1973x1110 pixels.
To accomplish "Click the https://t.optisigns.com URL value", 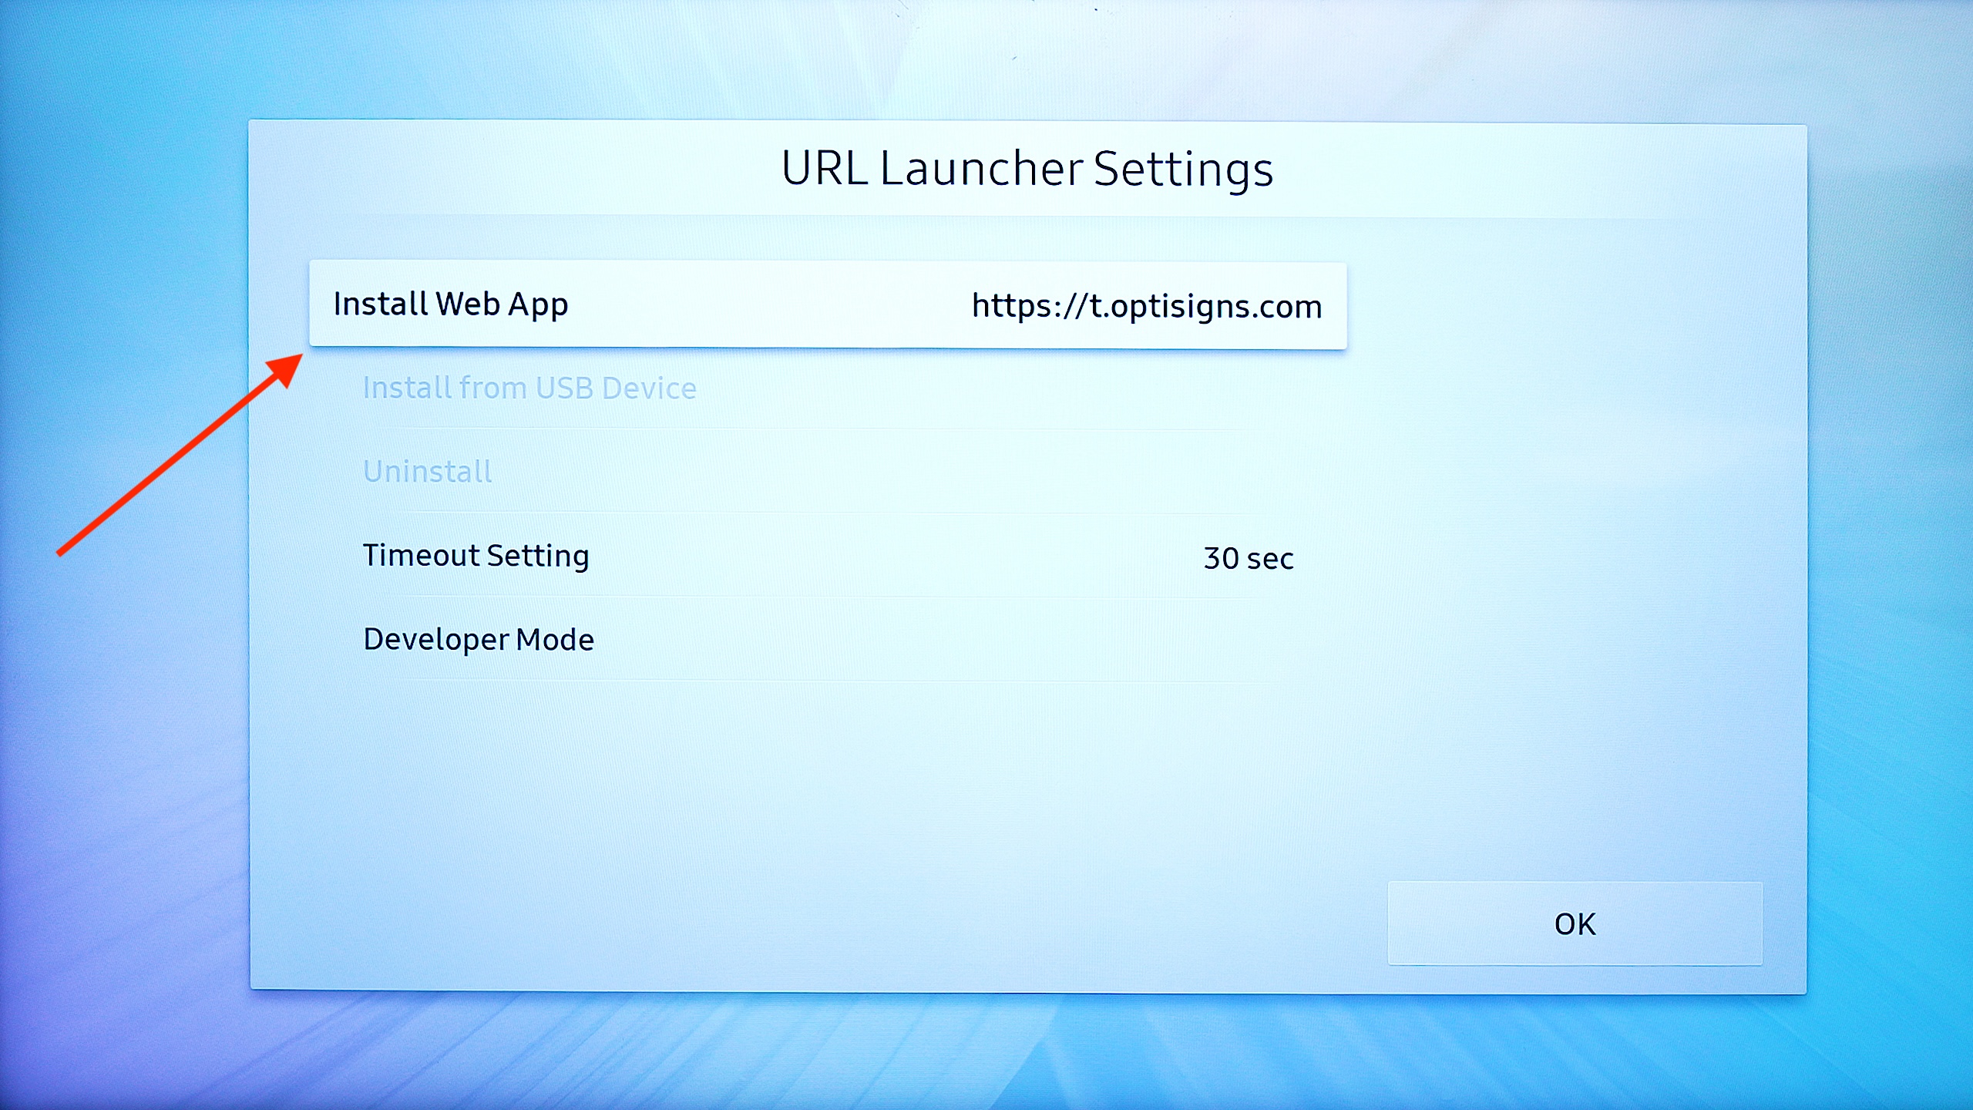I will pyautogui.click(x=1147, y=307).
